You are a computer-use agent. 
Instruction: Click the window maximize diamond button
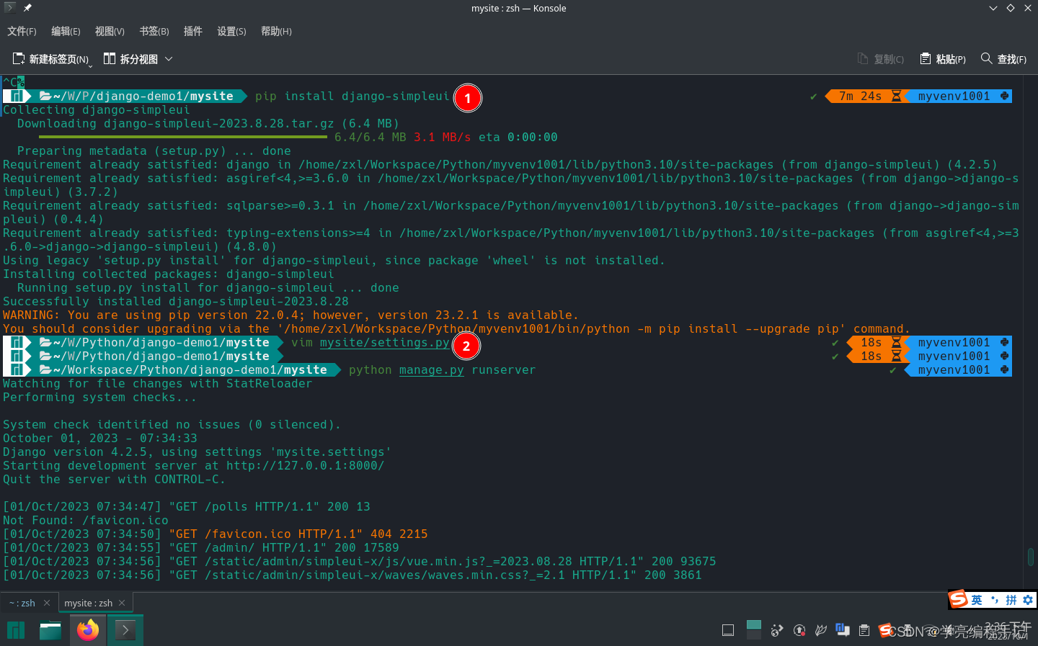(1011, 8)
